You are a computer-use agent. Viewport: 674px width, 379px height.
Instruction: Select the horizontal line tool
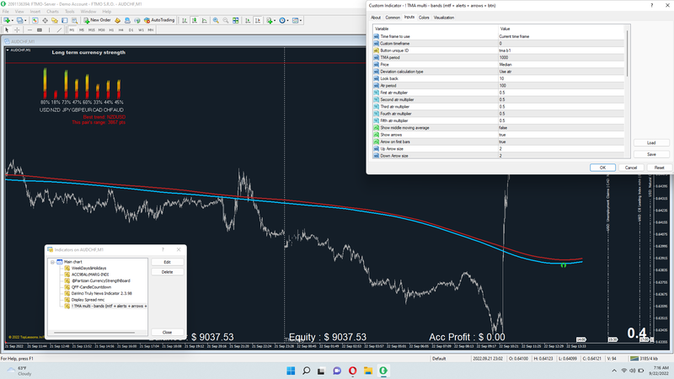(29, 30)
